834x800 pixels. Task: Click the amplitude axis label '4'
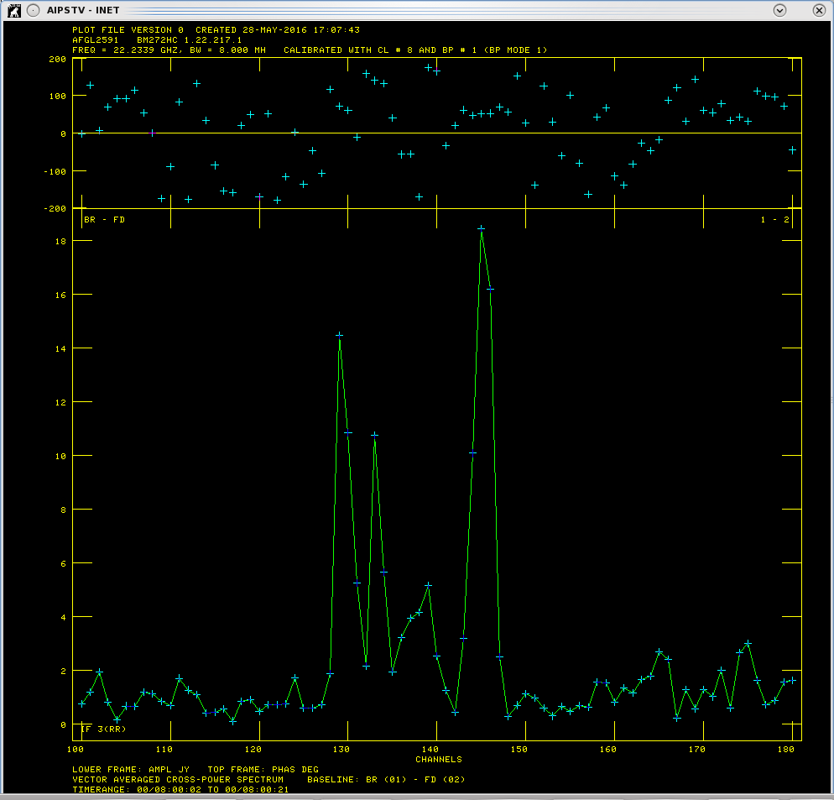tap(63, 618)
